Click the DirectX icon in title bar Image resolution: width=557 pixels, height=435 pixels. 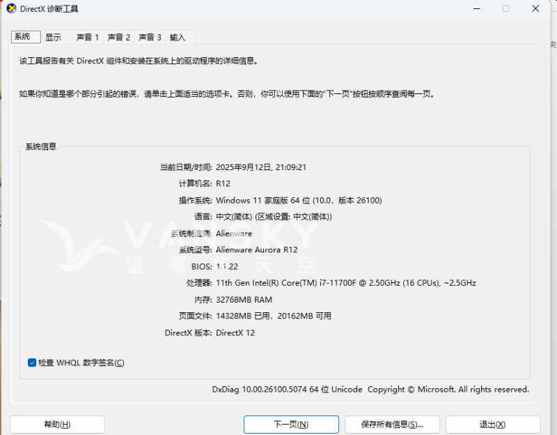(10, 8)
